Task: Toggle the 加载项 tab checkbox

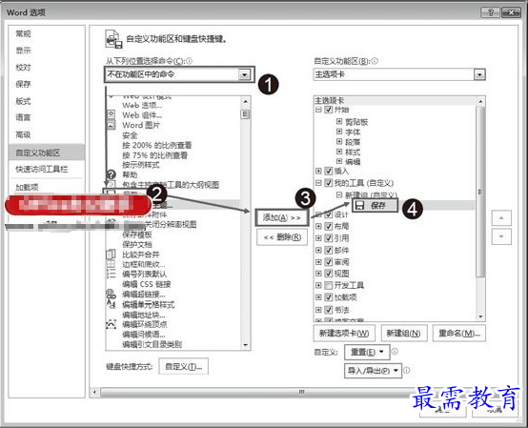Action: click(x=328, y=297)
